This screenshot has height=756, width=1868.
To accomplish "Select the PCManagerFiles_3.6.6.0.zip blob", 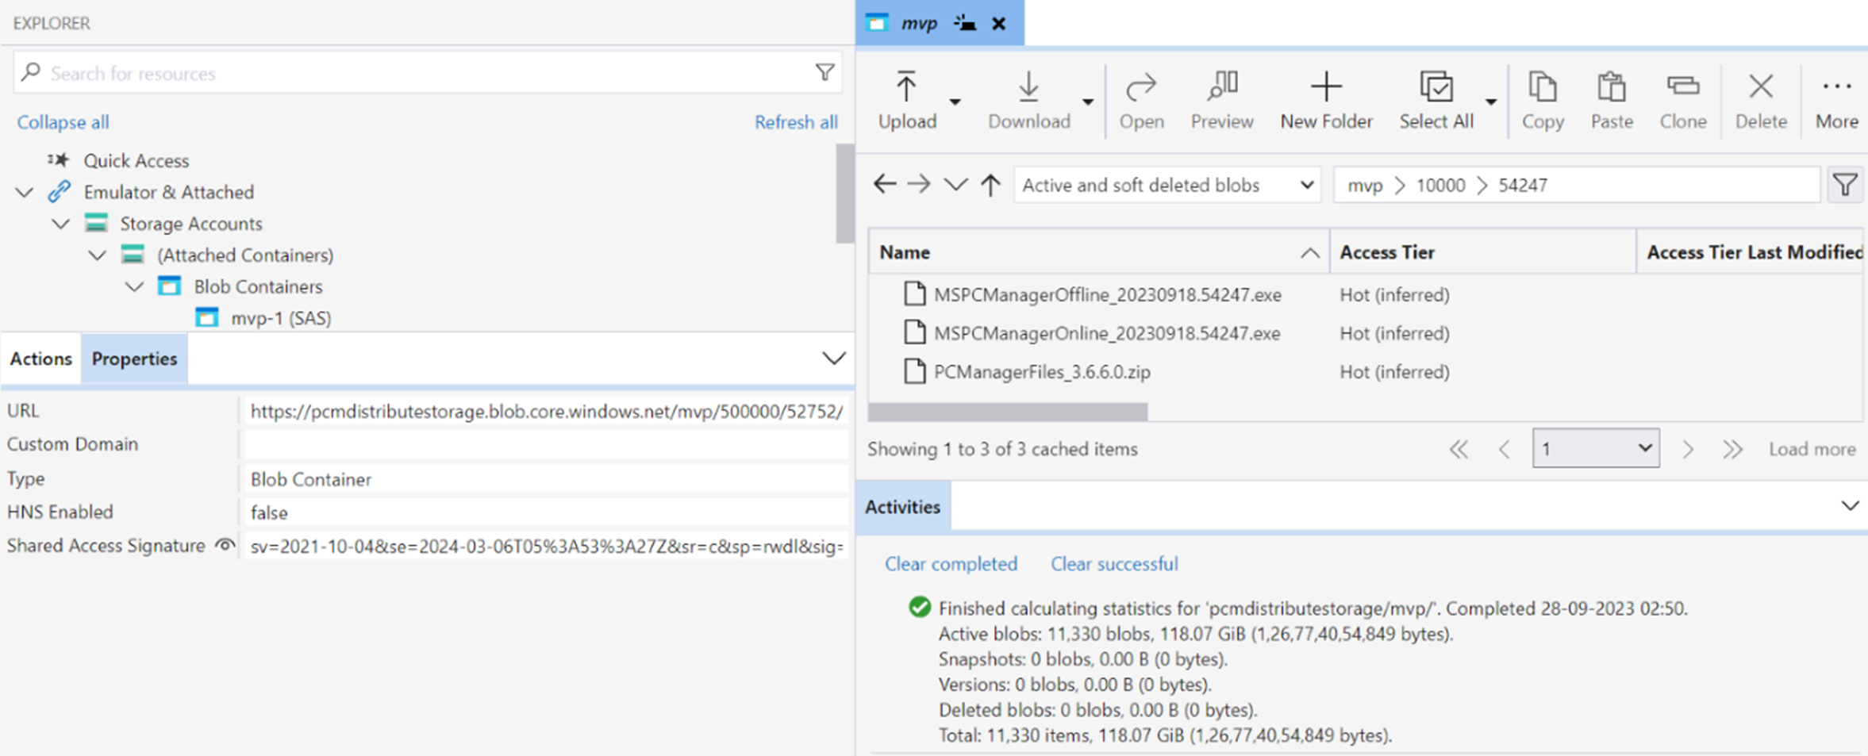I will point(1041,372).
